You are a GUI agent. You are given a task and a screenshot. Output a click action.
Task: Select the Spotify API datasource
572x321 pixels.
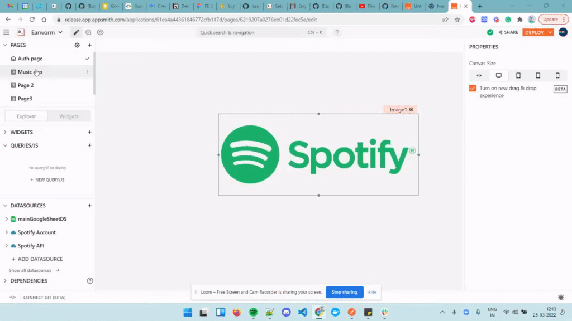31,246
